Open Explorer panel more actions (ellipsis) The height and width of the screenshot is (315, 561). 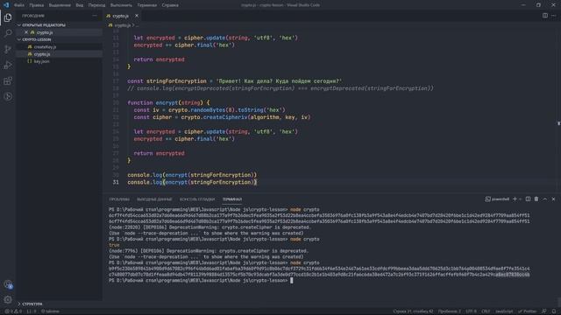click(95, 16)
